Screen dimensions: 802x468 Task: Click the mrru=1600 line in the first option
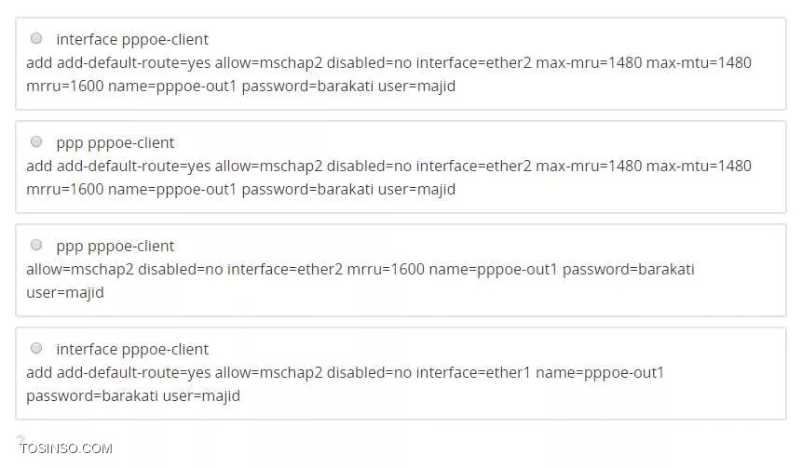click(x=241, y=86)
